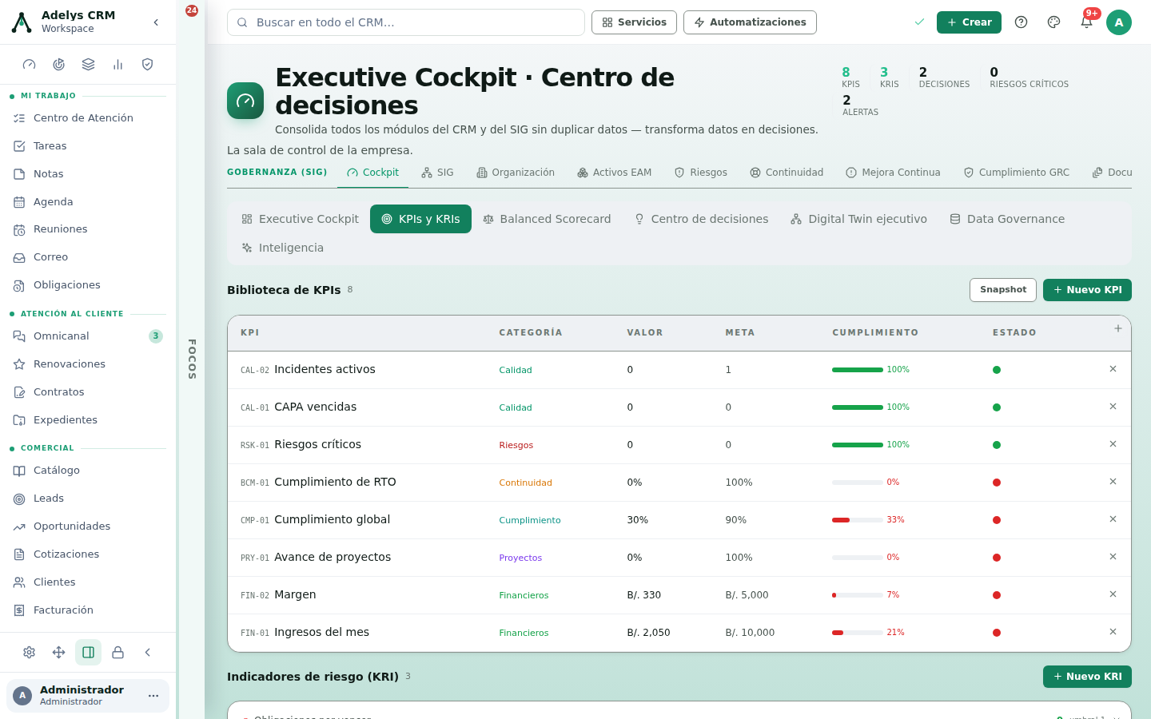Image resolution: width=1151 pixels, height=719 pixels.
Task: Click the Nuevo KPI button
Action: point(1087,290)
